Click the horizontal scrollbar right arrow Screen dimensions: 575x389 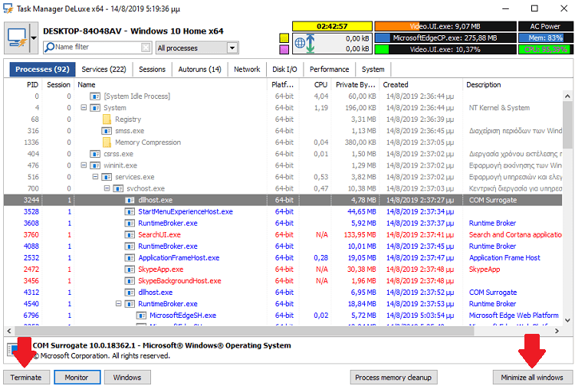point(557,331)
